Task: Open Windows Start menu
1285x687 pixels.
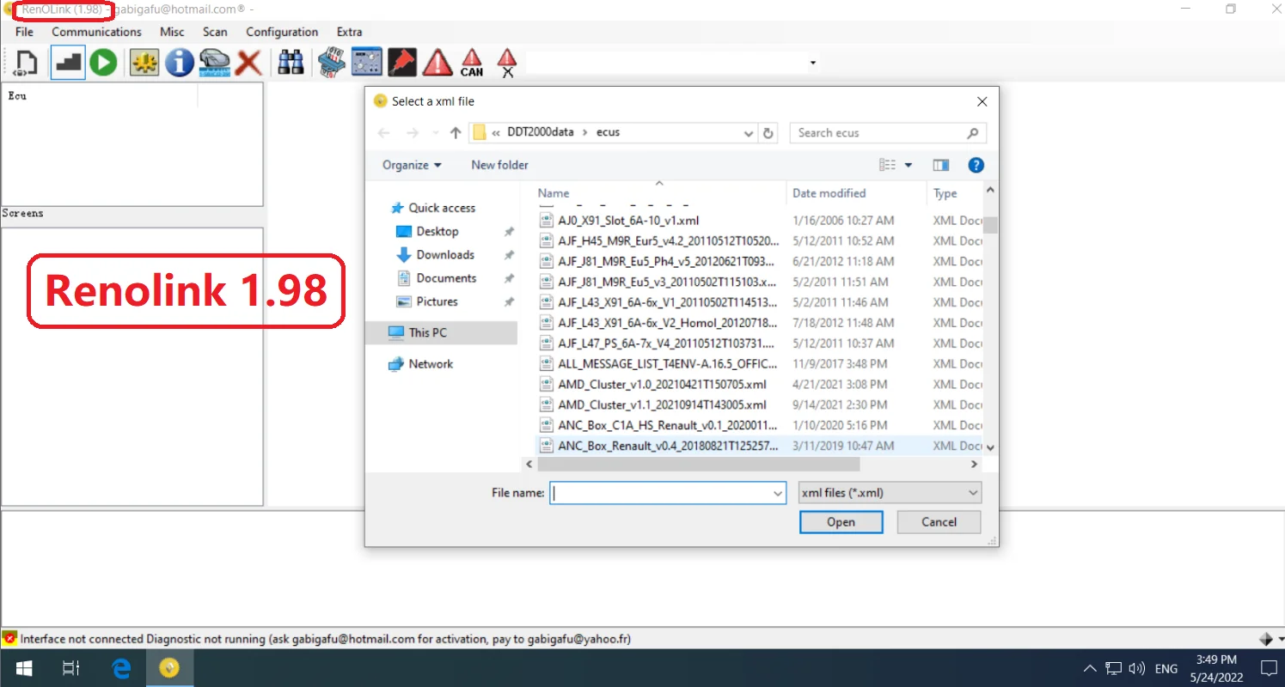Action: pyautogui.click(x=23, y=668)
